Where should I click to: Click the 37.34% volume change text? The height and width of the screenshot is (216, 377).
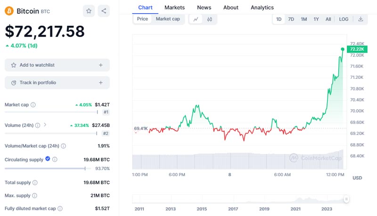click(x=82, y=125)
